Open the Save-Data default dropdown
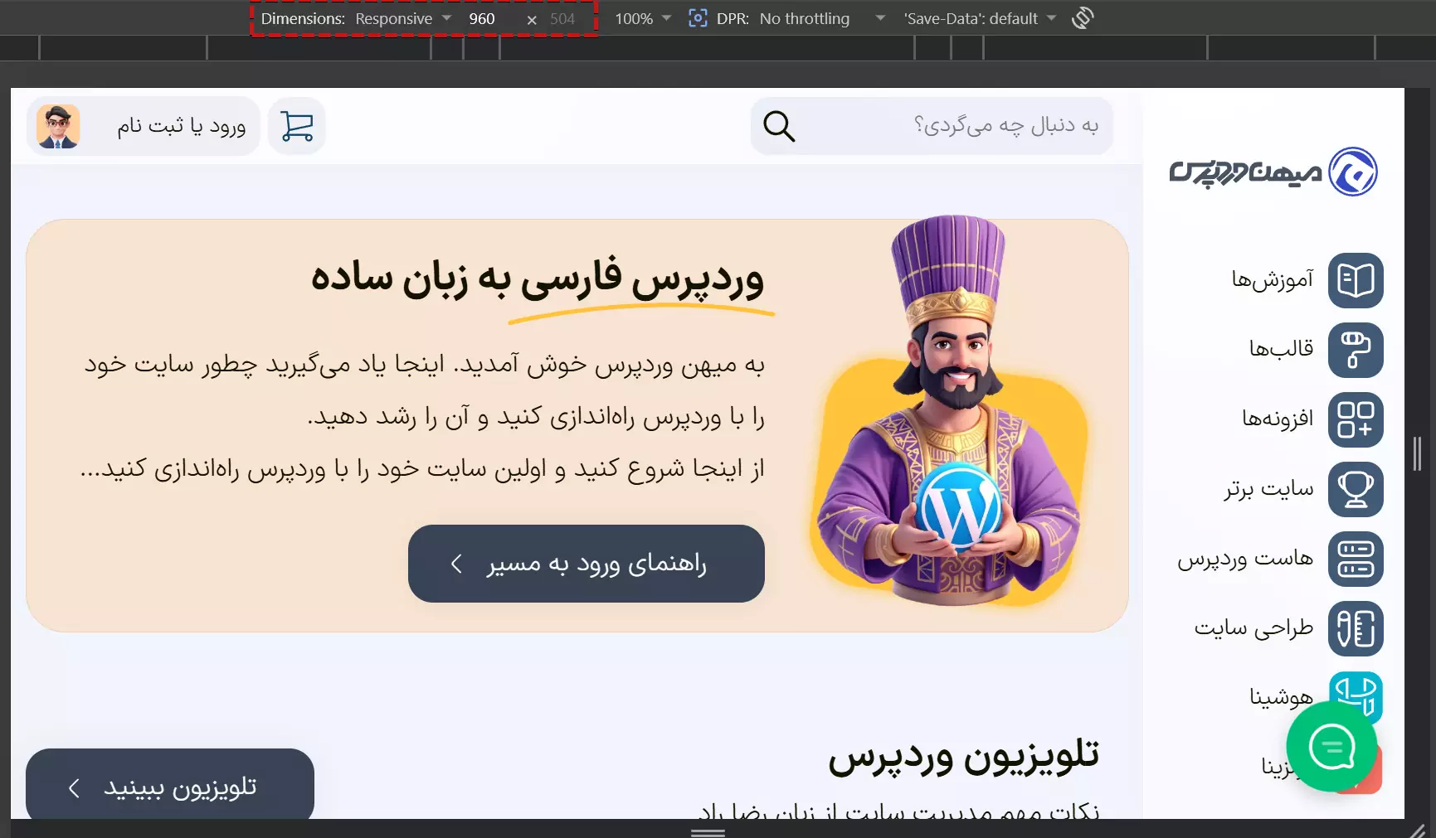1436x838 pixels. click(x=980, y=18)
